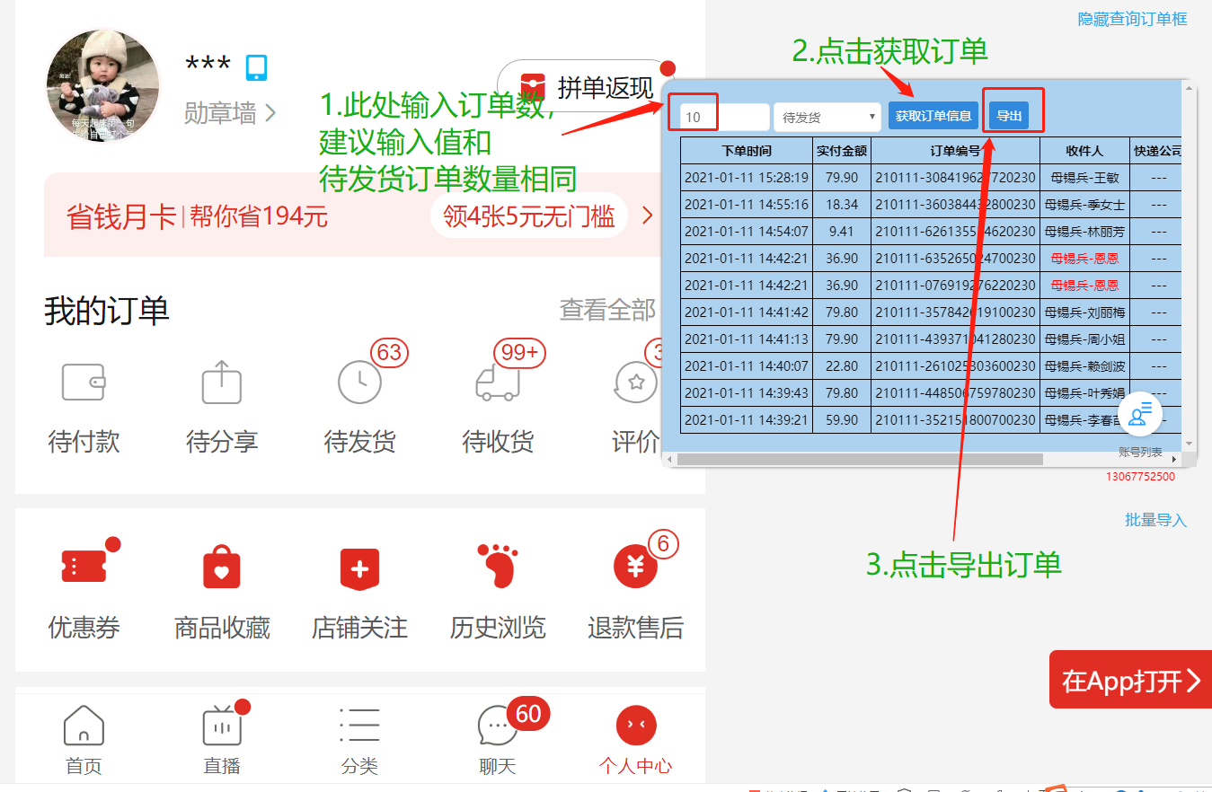
Task: Open the 商品收藏 favorites icon
Action: [222, 566]
